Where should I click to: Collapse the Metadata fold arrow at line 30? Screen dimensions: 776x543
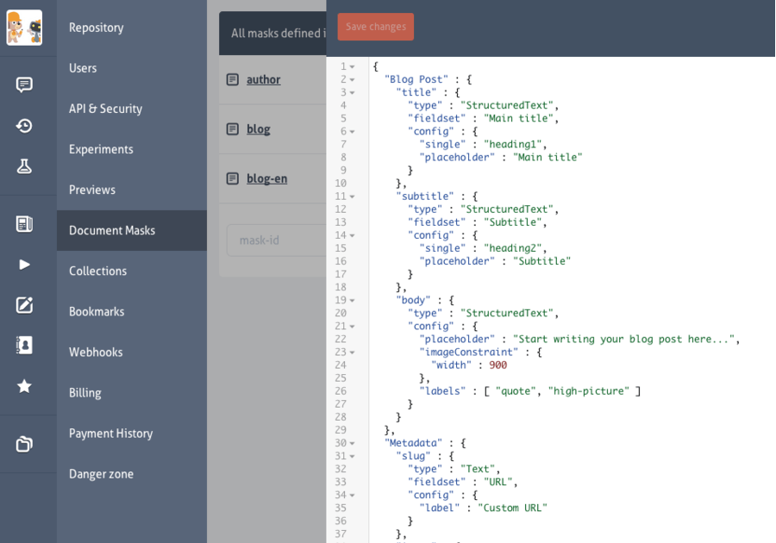[353, 443]
